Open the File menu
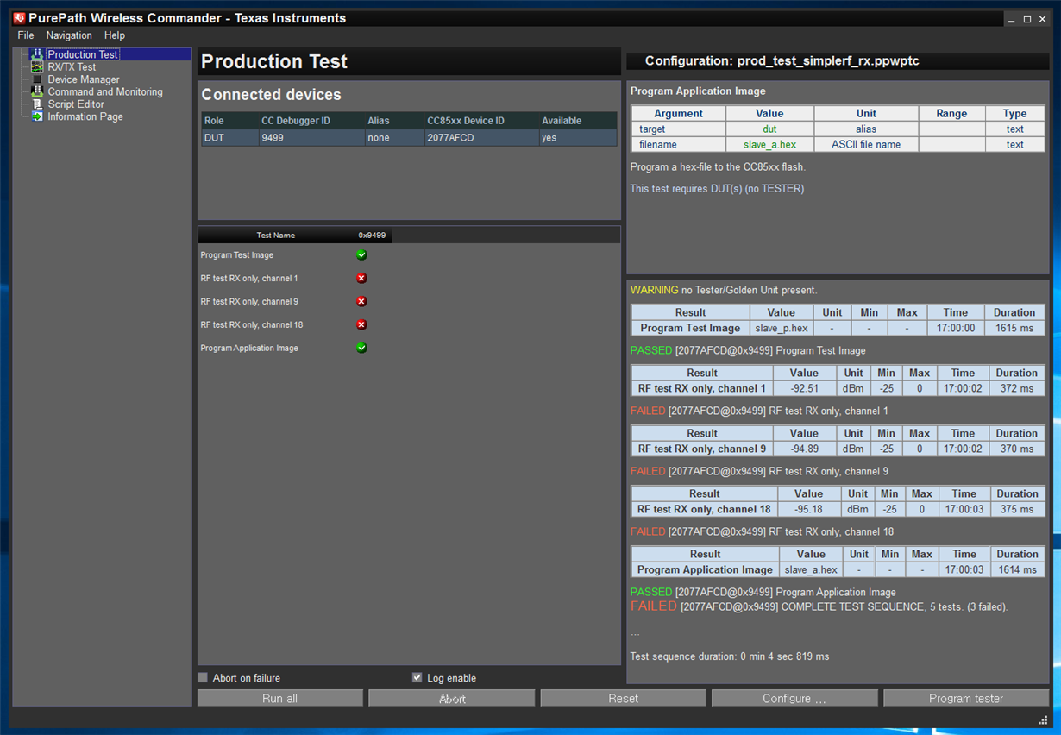The height and width of the screenshot is (735, 1061). coord(26,35)
